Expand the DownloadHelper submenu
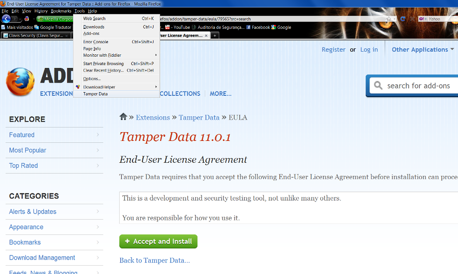This screenshot has width=458, height=274. coord(116,87)
